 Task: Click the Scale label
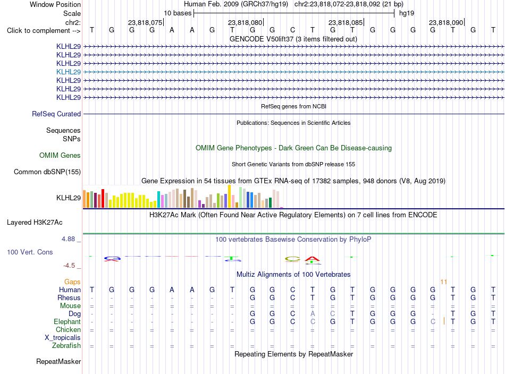[72, 13]
